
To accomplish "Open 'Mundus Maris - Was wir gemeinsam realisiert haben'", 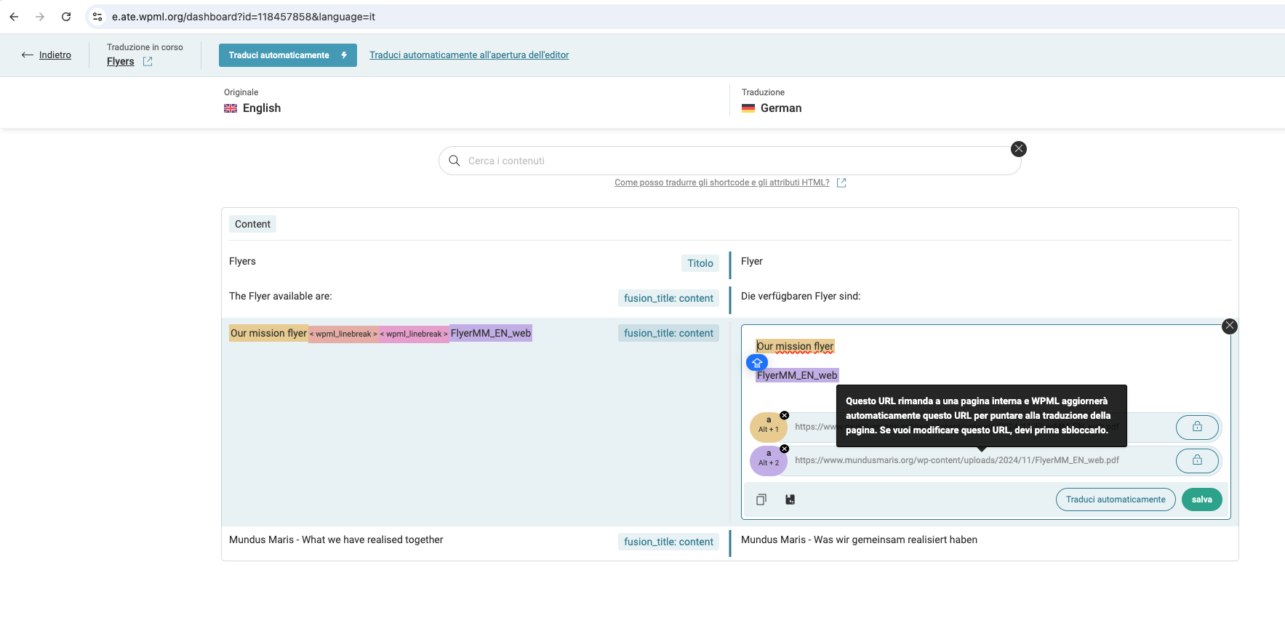I will tap(859, 539).
